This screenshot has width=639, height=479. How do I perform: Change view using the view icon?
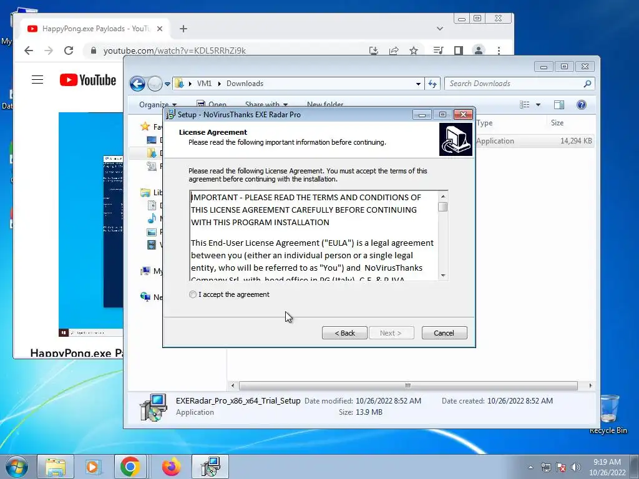tap(524, 105)
